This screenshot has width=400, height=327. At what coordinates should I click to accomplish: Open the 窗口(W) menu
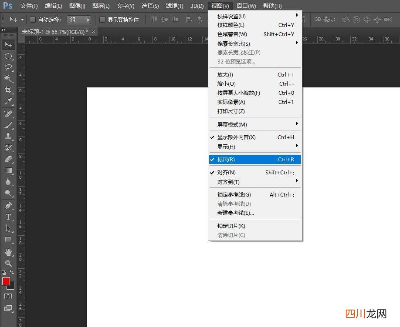246,6
